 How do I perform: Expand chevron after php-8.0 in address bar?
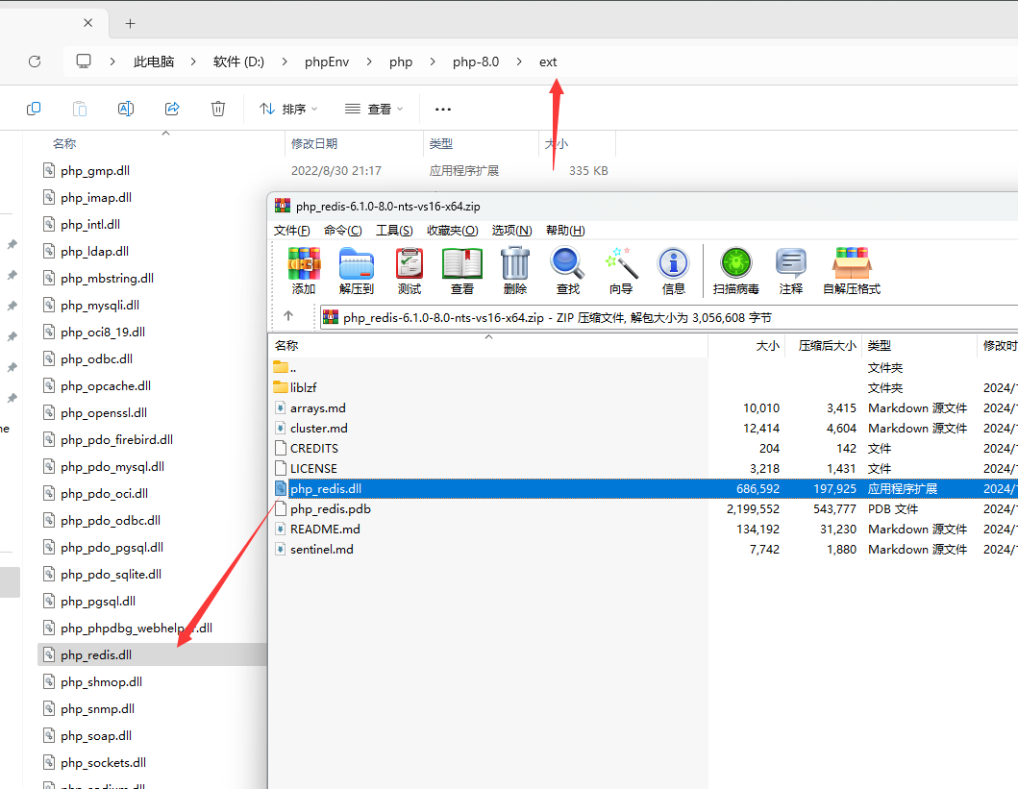coord(520,62)
